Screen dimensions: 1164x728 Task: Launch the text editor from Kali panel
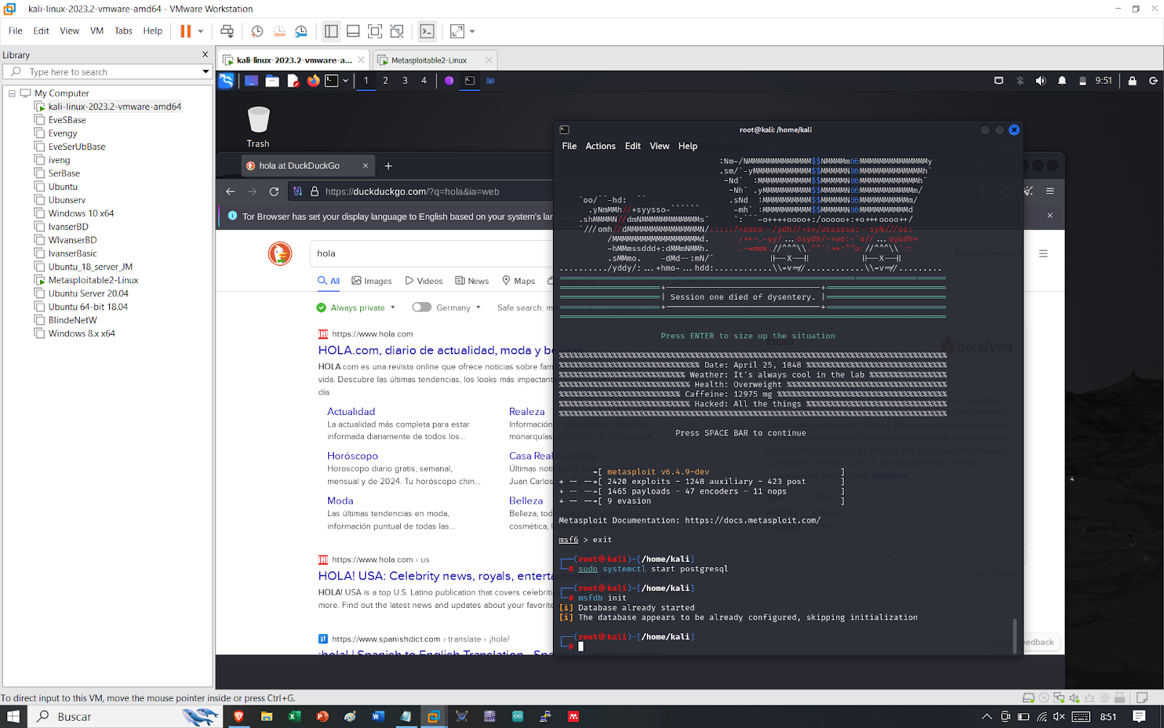point(293,81)
